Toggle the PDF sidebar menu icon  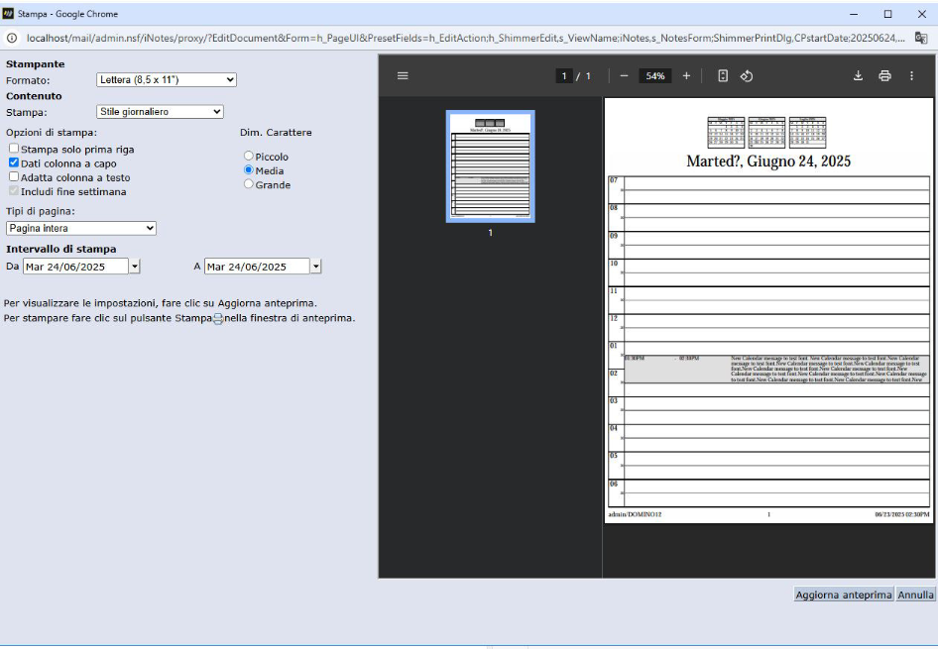[x=403, y=76]
